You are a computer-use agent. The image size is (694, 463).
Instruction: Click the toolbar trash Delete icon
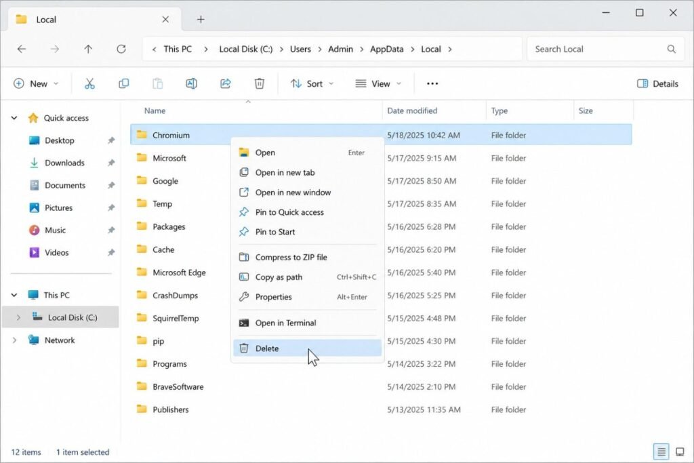(260, 83)
